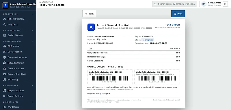The height and width of the screenshot is (110, 231).
Task: Click the logout icon beside Rasel Ahmed
Action: pos(225,4)
